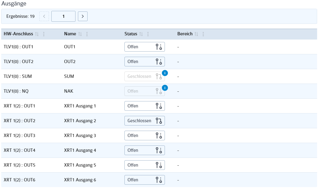Show info badge for SUM output

165,73
